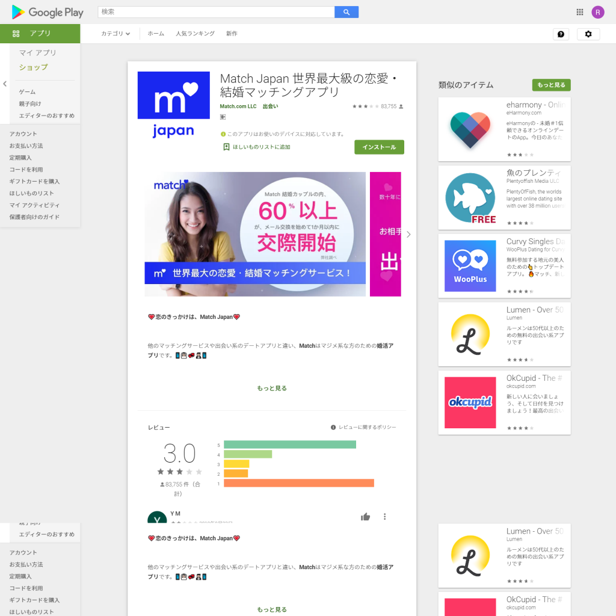This screenshot has height=616, width=616.
Task: Click the blue magnifier search button
Action: (x=346, y=12)
